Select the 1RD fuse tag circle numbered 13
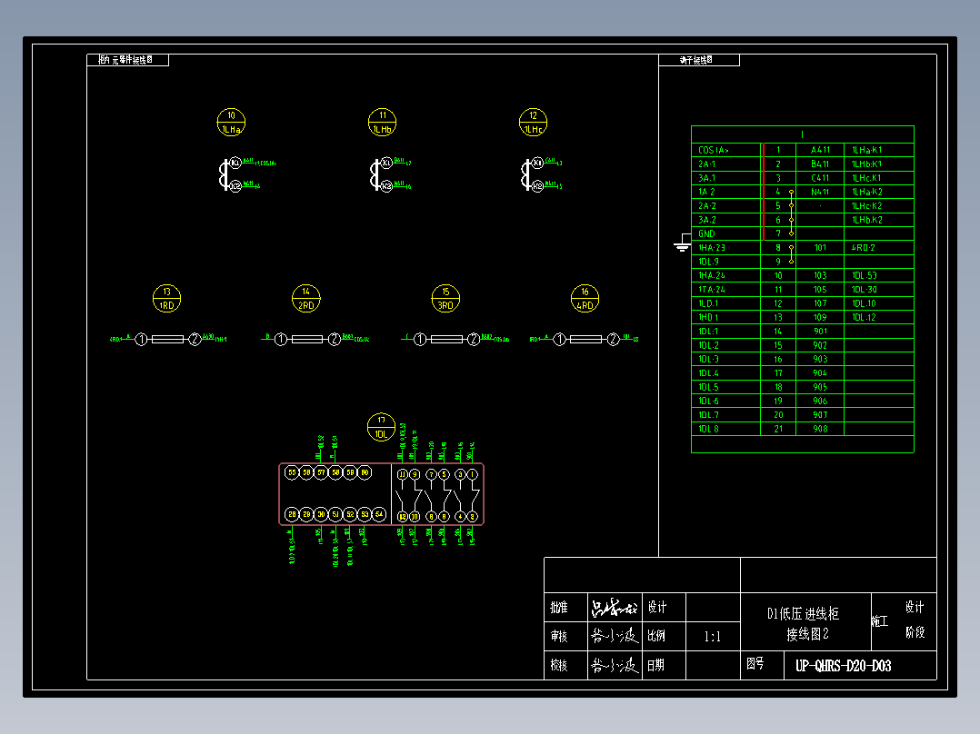The image size is (980, 734). pos(167,298)
